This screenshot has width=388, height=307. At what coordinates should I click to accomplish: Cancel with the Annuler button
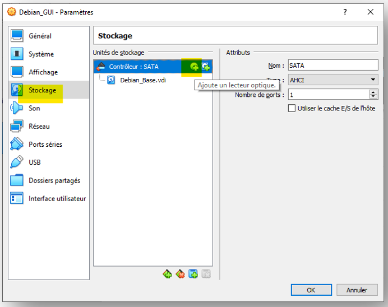pyautogui.click(x=357, y=290)
